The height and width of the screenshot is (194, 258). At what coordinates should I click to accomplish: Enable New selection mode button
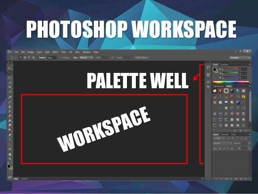point(21,58)
